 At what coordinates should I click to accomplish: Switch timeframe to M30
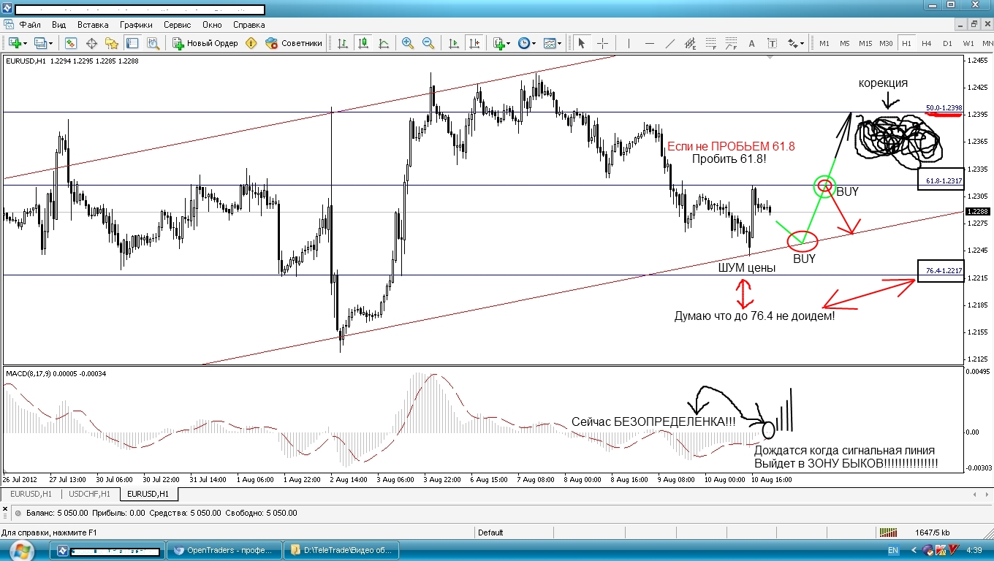click(886, 43)
